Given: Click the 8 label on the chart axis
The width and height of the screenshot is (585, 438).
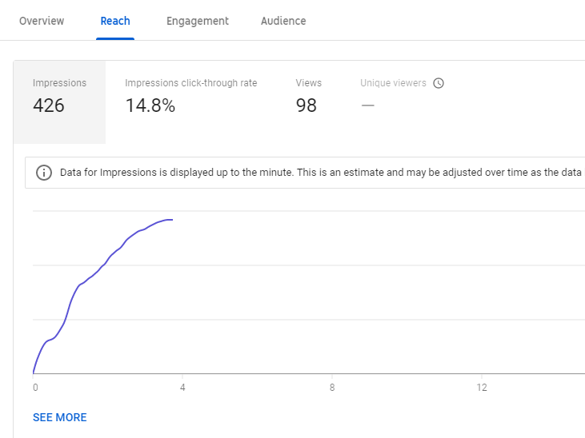Looking at the screenshot, I should (332, 388).
